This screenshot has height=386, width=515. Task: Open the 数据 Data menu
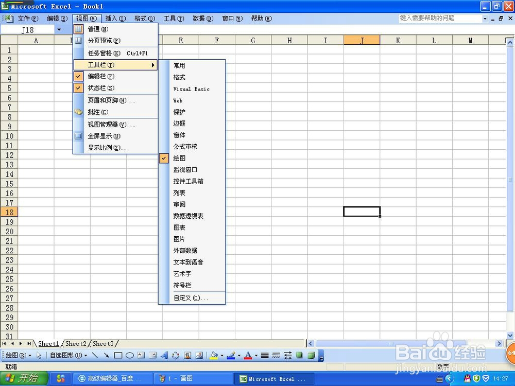pyautogui.click(x=203, y=19)
